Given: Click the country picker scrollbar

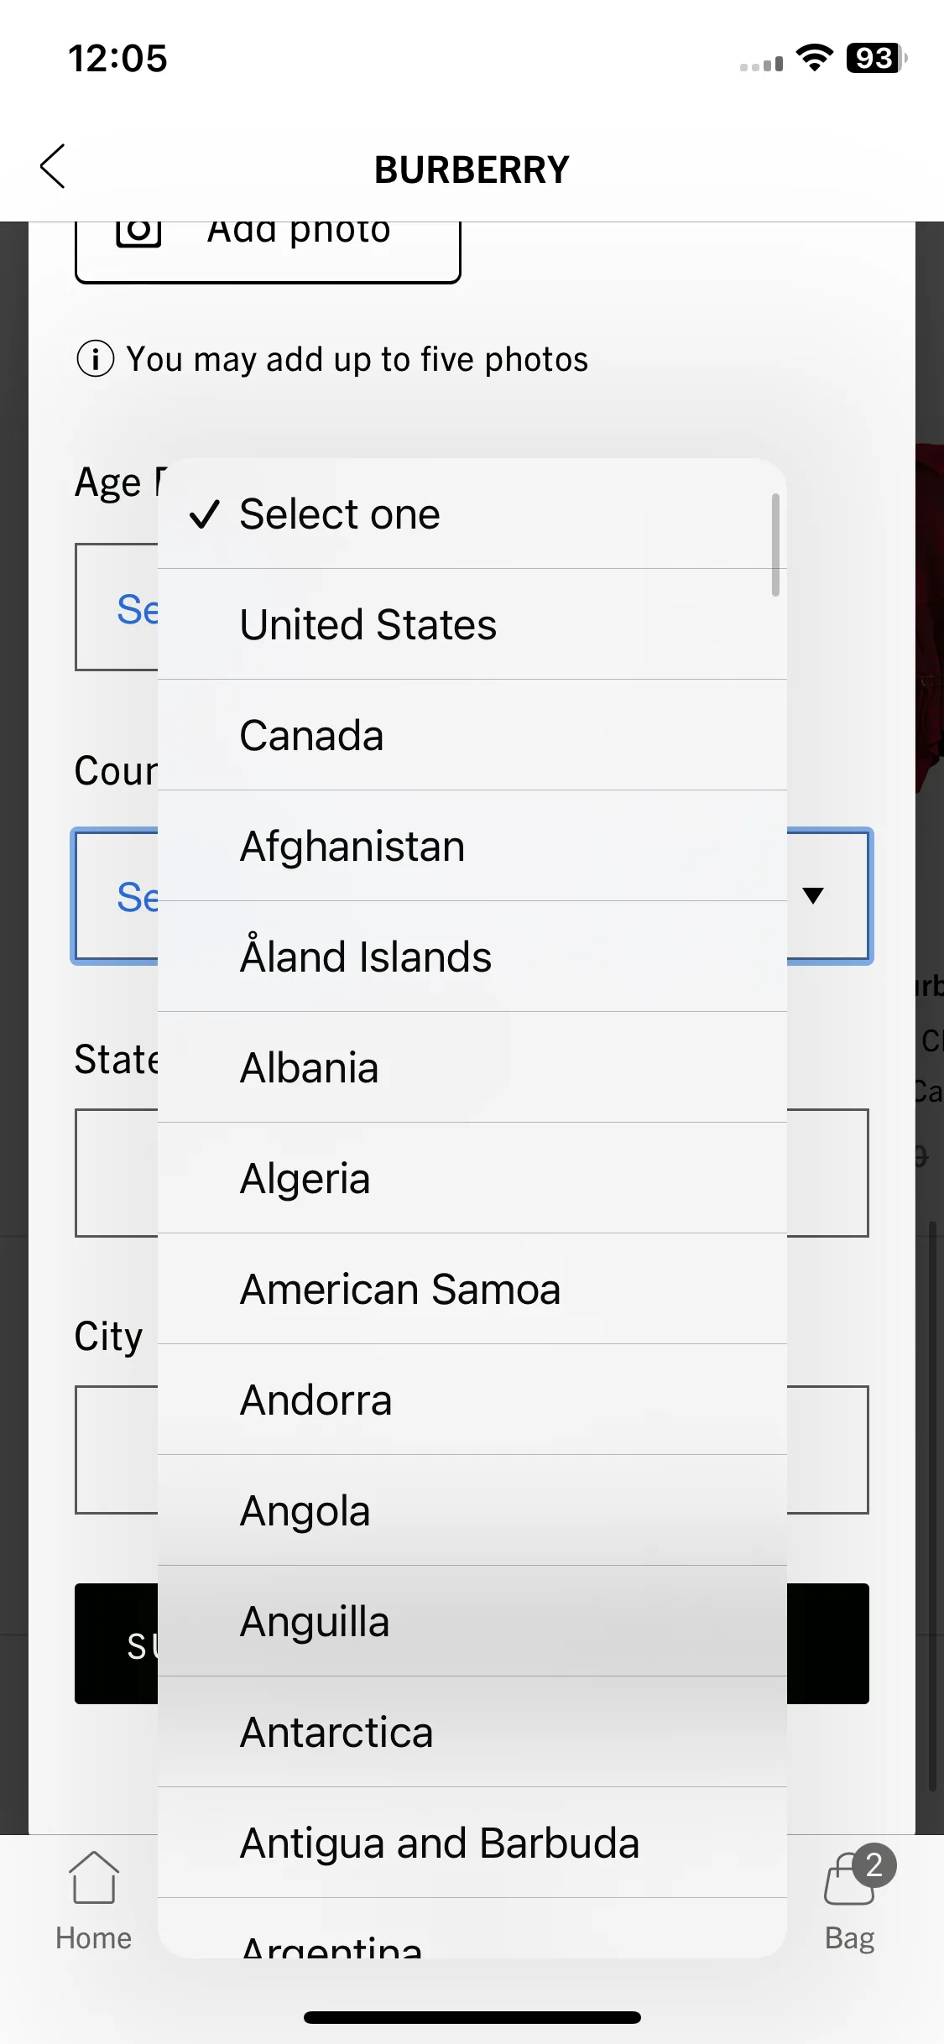Looking at the screenshot, I should pyautogui.click(x=775, y=545).
